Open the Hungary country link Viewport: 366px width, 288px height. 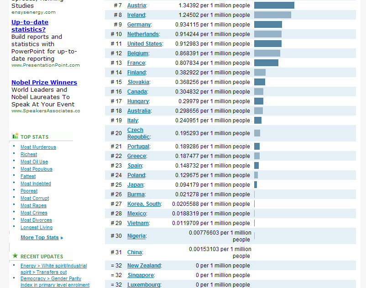tap(138, 101)
